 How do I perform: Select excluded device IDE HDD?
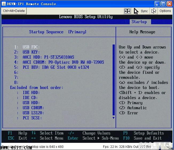tap(28, 92)
